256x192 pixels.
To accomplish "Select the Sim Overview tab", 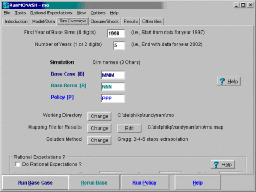I will click(73, 21).
